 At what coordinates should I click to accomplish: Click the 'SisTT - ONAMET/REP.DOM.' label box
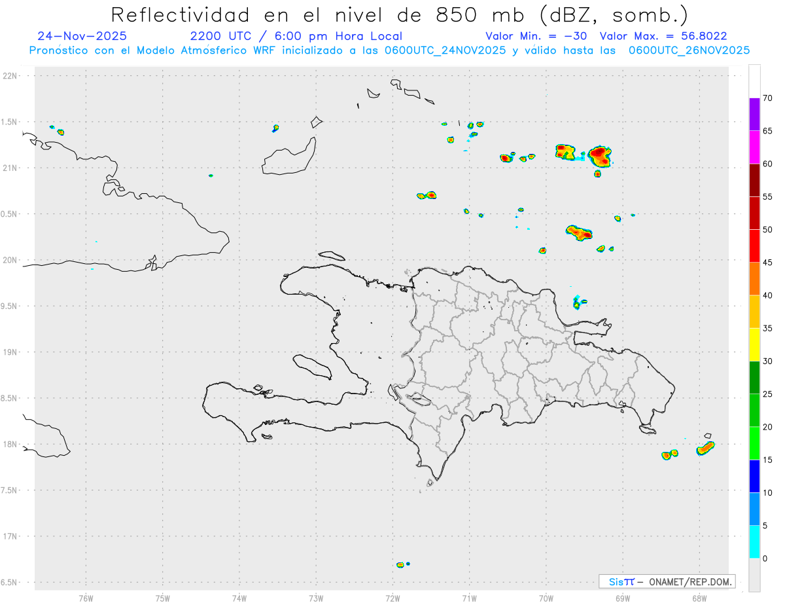click(x=667, y=581)
